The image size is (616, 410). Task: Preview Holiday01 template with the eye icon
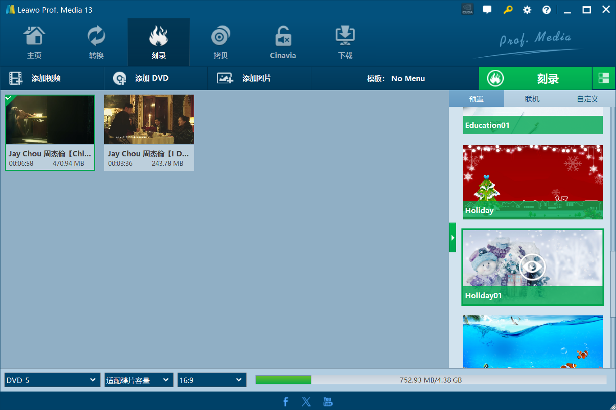coord(532,267)
